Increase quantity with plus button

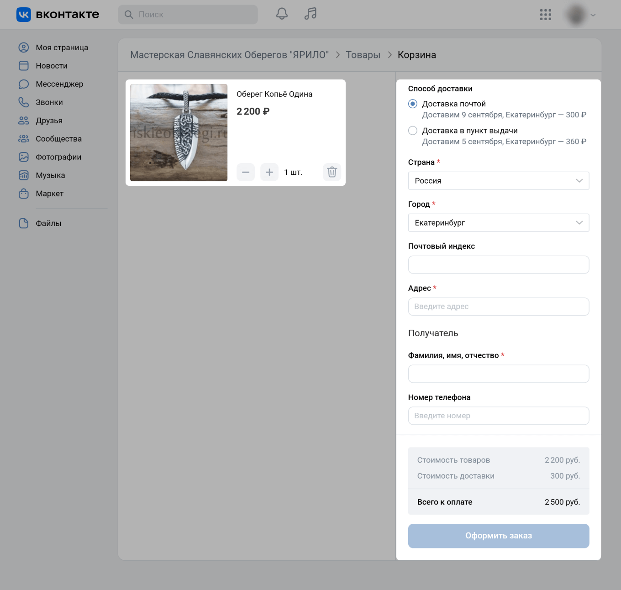(269, 172)
